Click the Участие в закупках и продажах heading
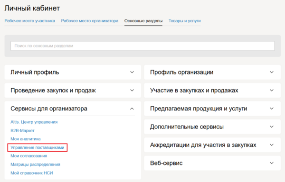This screenshot has width=285, height=182. tap(194, 90)
